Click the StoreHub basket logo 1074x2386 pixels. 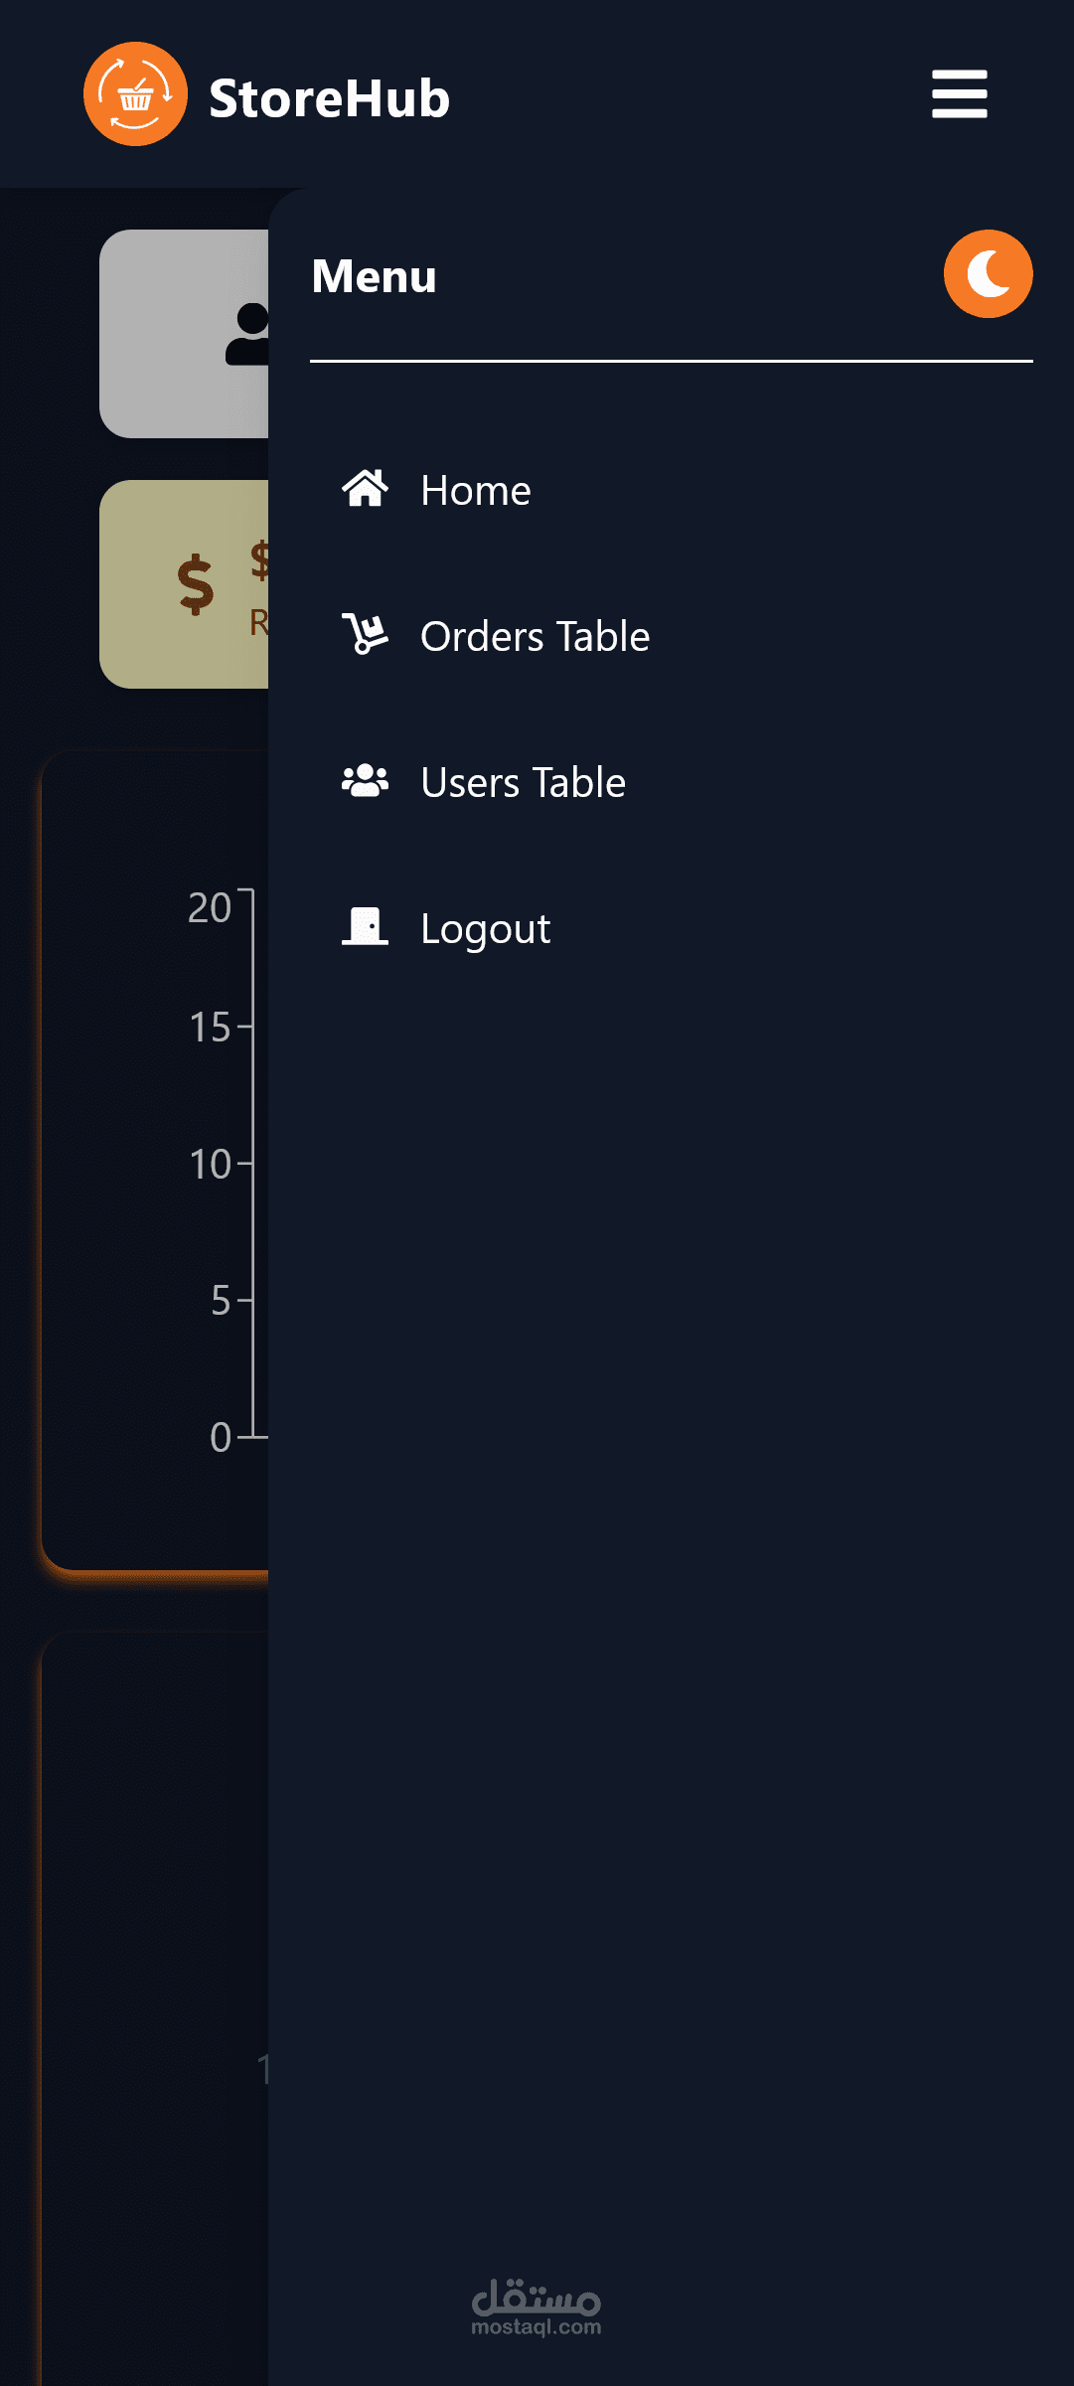pyautogui.click(x=135, y=94)
